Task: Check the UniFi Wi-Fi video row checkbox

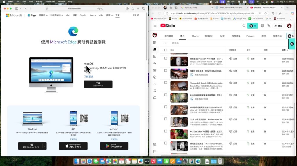Action: pos(166,59)
